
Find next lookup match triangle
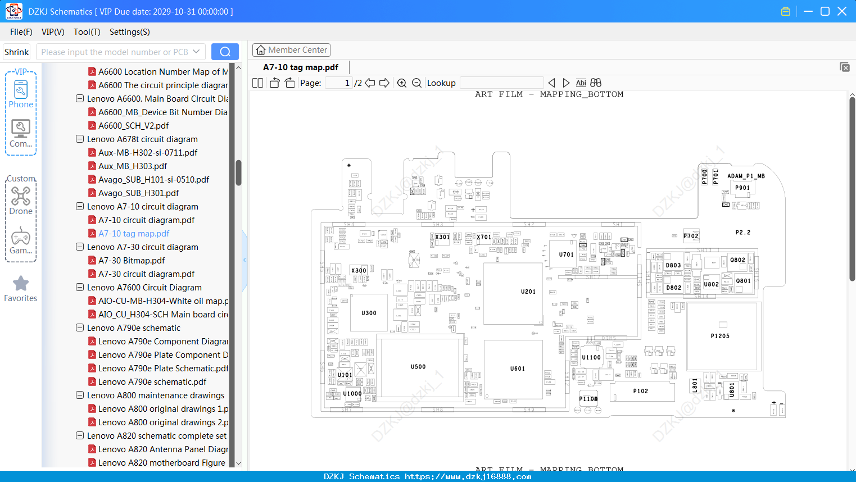[566, 83]
